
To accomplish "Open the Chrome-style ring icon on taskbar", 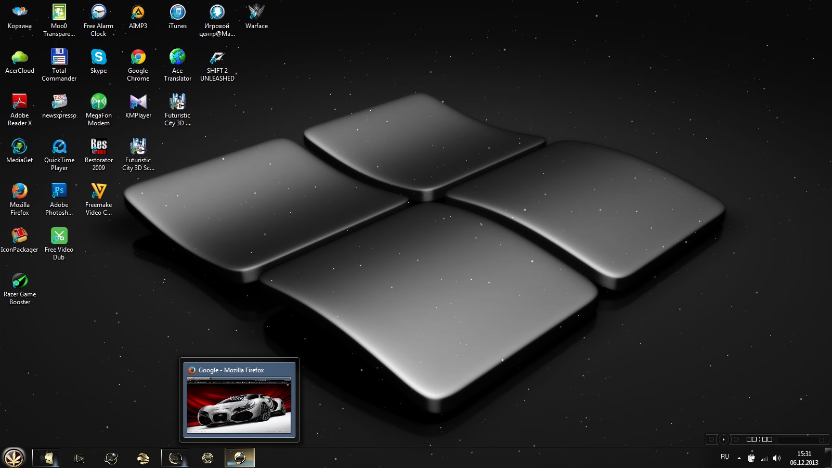I will (x=207, y=458).
